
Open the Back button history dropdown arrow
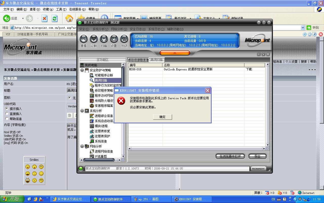tap(23, 18)
